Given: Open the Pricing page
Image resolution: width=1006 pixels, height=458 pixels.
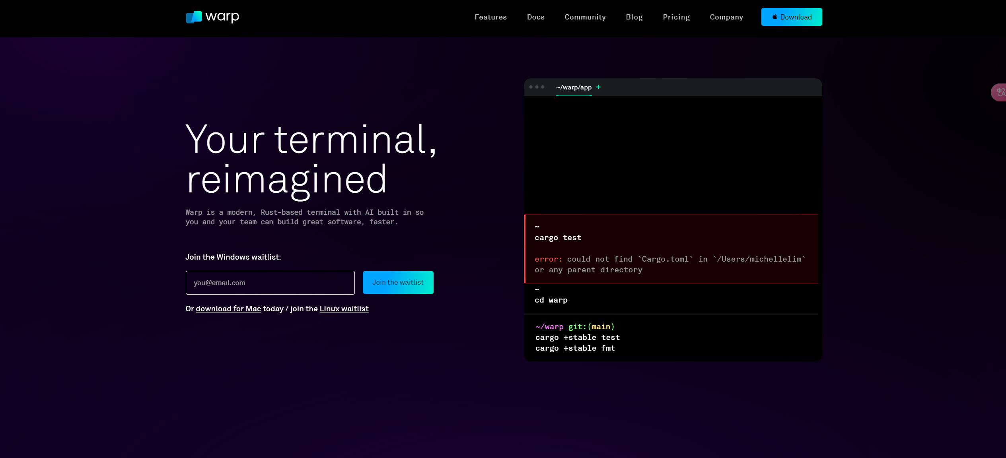Looking at the screenshot, I should point(676,17).
